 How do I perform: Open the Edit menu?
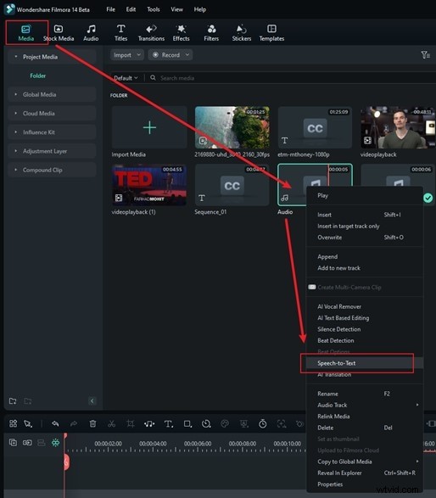131,9
